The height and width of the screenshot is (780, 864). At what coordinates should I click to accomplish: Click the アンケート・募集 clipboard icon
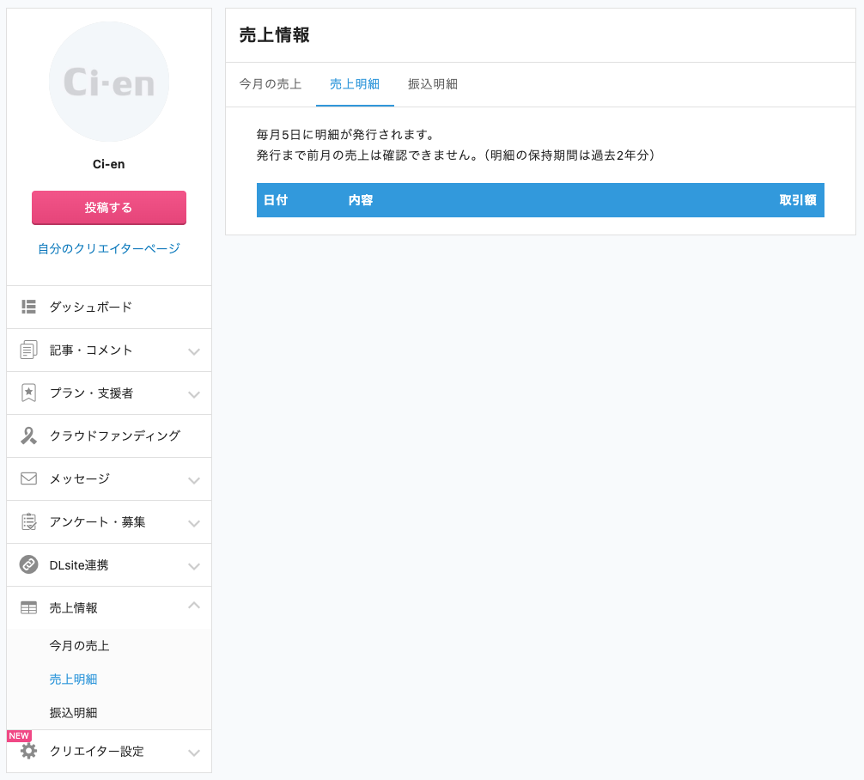(28, 521)
